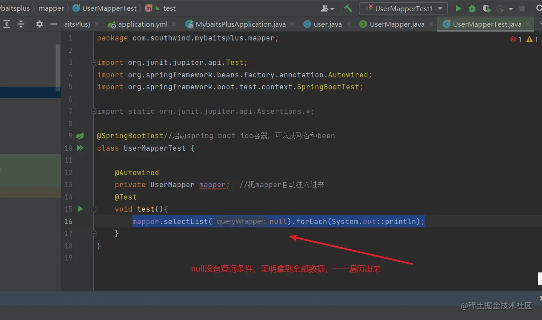This screenshot has height=320, width=542.
Task: Close the MybaitsPlusApplication.java tab
Action: point(292,24)
